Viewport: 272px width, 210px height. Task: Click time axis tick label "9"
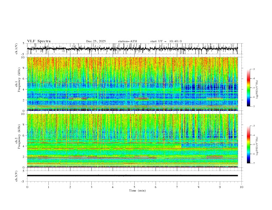(220, 187)
